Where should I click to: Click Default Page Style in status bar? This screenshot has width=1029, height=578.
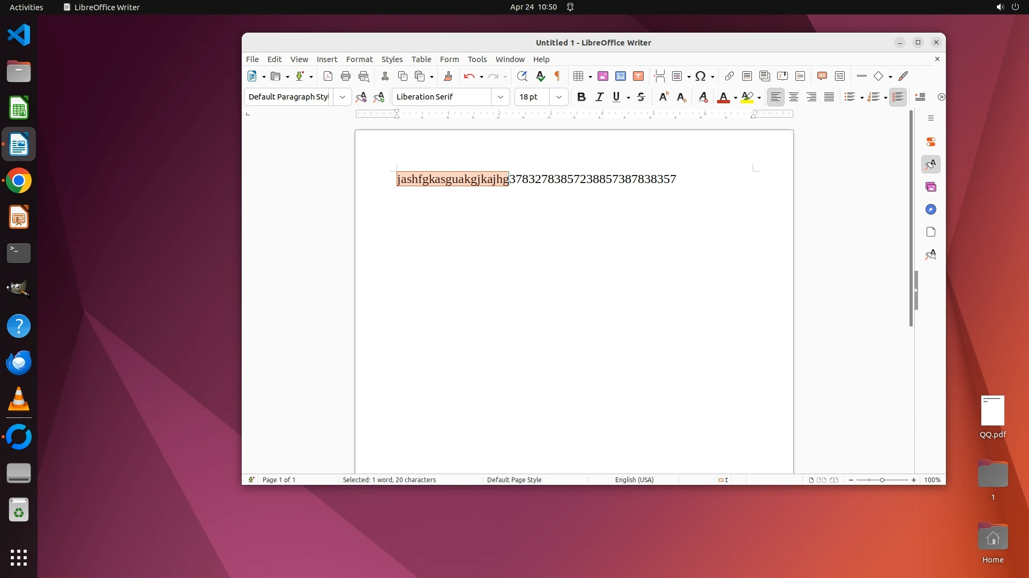pos(514,480)
